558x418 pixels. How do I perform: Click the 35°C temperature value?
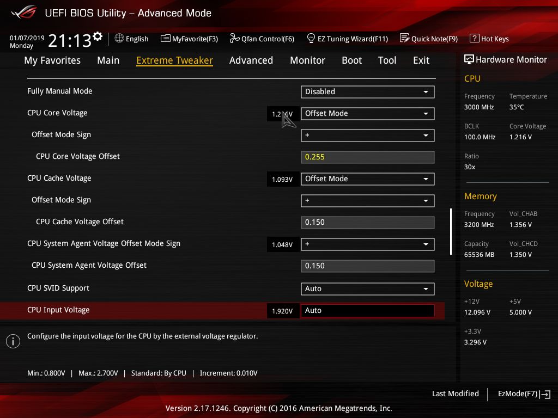point(517,107)
